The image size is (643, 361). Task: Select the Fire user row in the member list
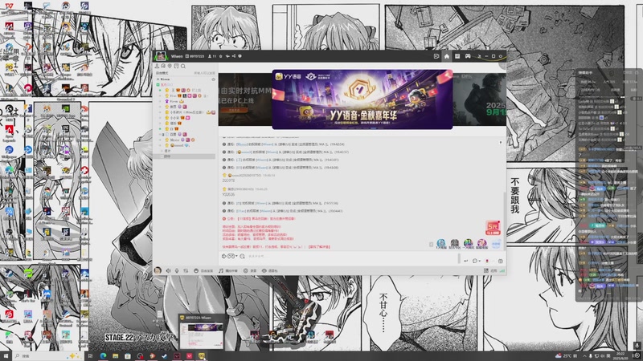(186, 95)
